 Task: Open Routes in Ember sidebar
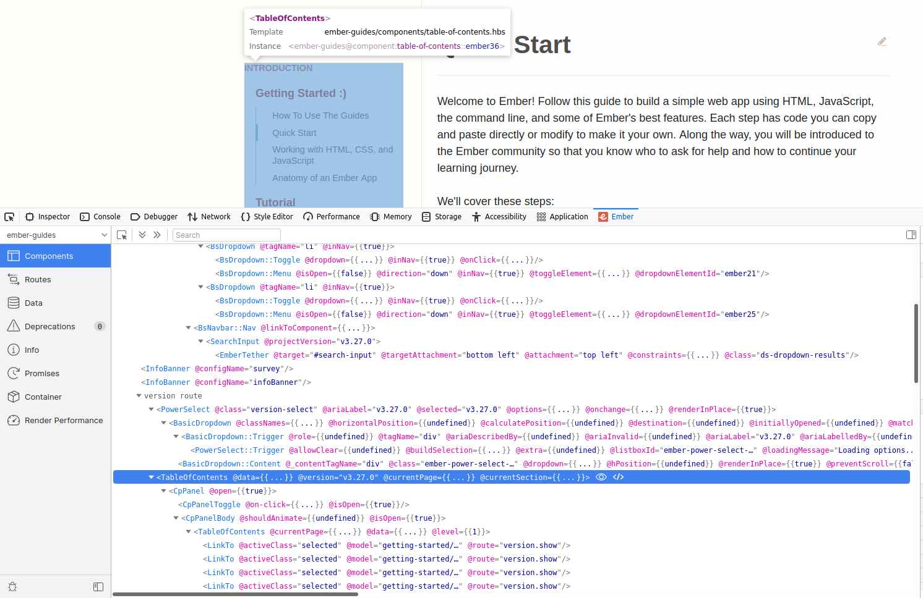56,279
